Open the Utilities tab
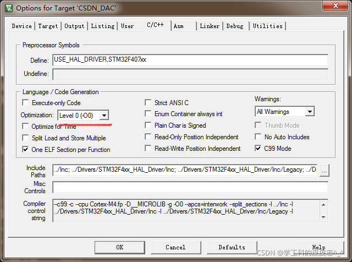Viewport: 352px width, 262px height. point(268,26)
